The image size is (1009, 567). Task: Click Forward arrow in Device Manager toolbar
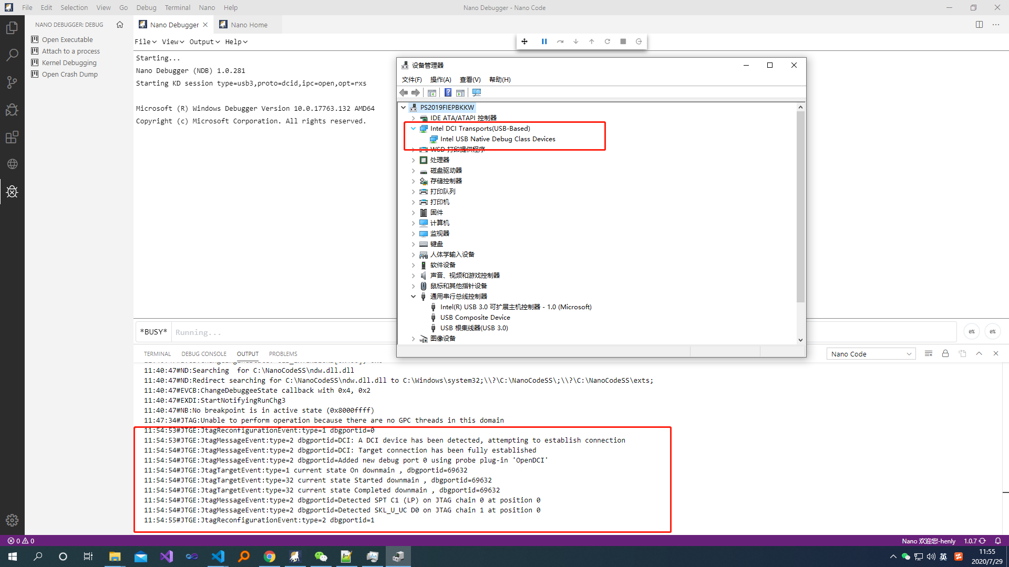pyautogui.click(x=416, y=93)
